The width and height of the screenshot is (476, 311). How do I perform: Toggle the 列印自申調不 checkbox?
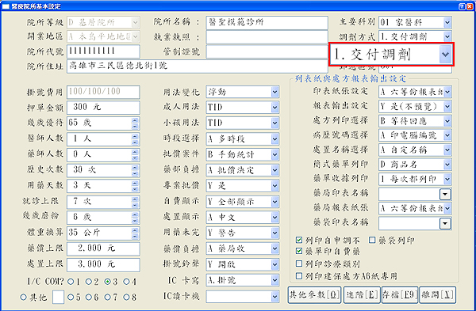click(299, 240)
